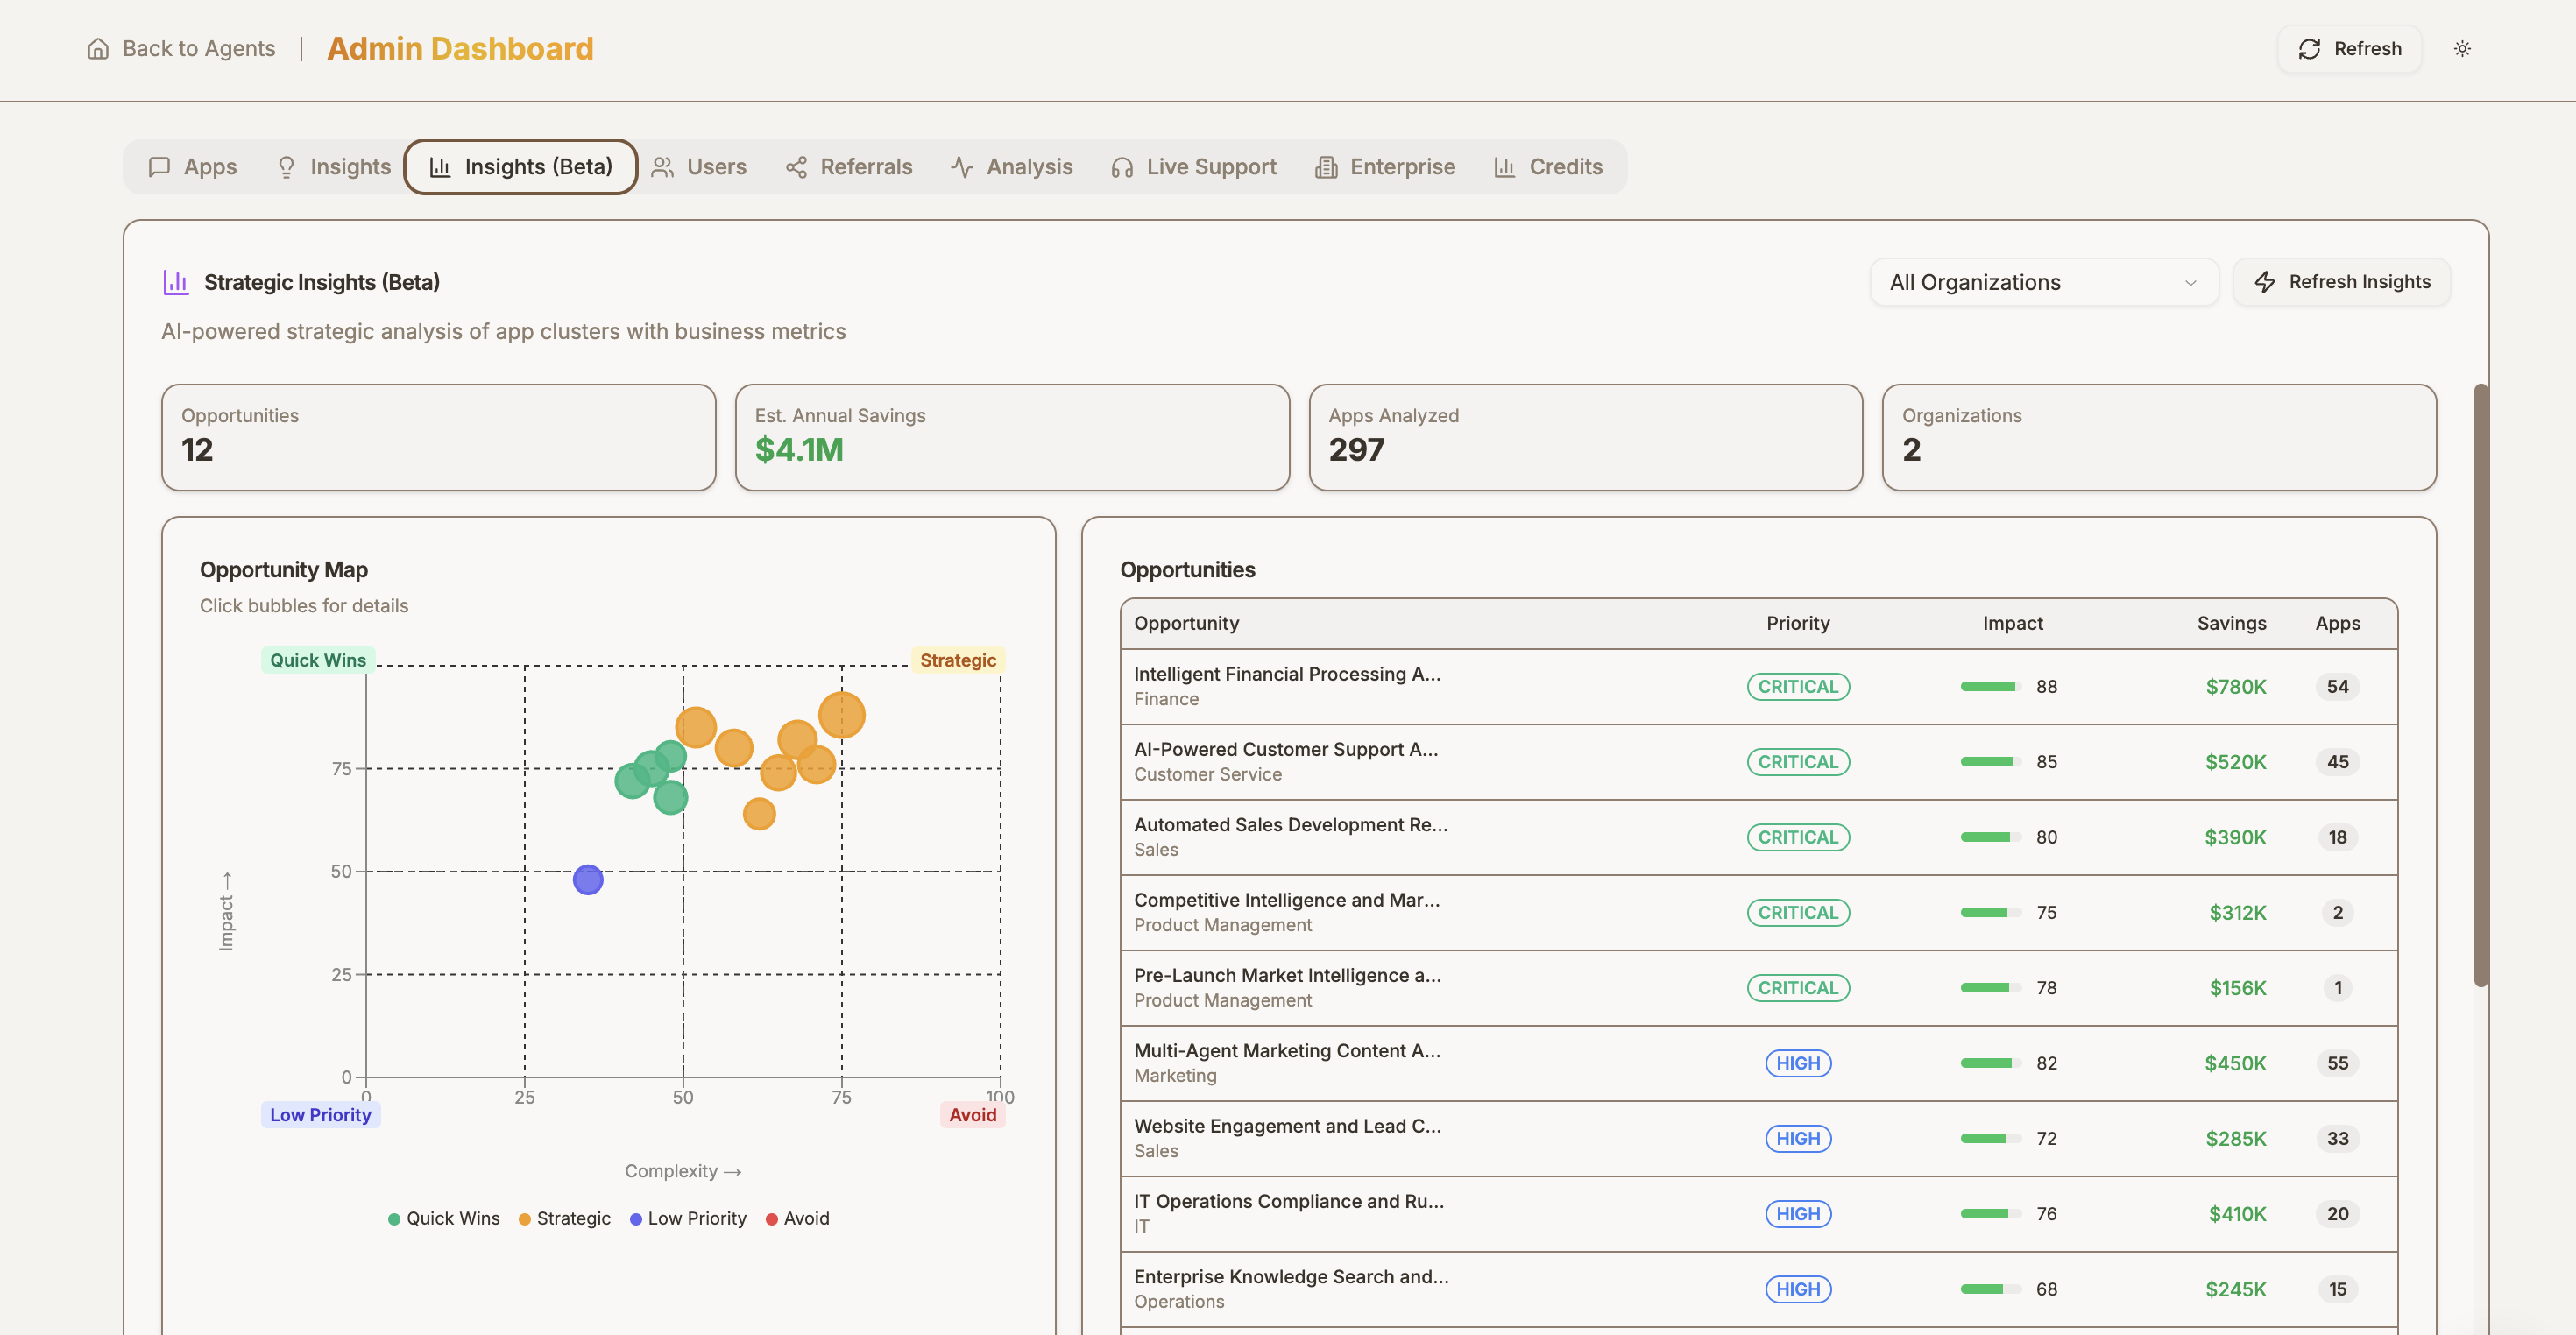Click impact bar showing 82
The width and height of the screenshot is (2576, 1335).
pos(1990,1063)
